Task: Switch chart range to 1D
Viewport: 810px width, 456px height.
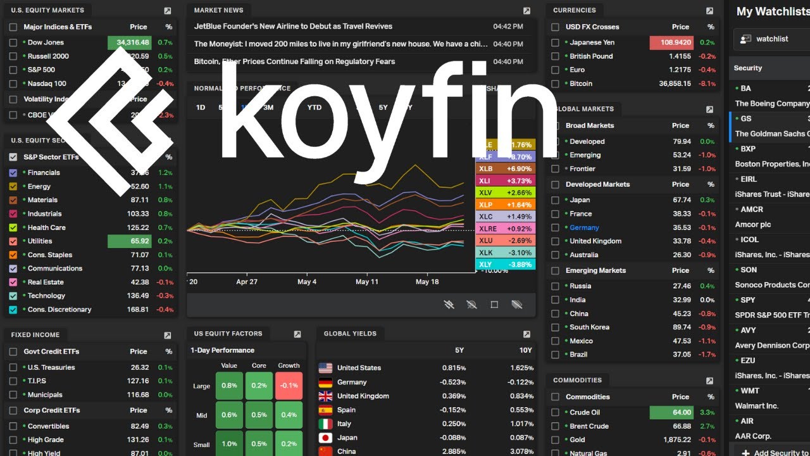Action: point(201,108)
